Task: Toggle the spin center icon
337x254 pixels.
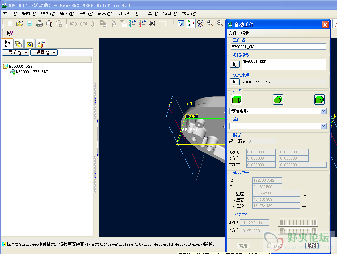Action: tap(191, 23)
